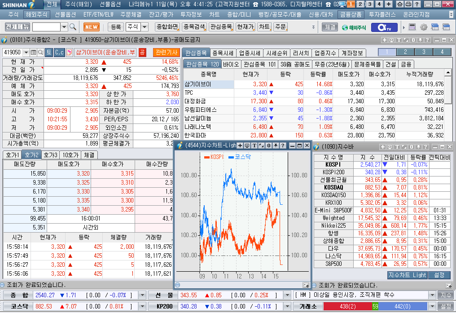The width and height of the screenshot is (456, 313).
Task: Select watchlist group page 2
Action: (x=405, y=52)
